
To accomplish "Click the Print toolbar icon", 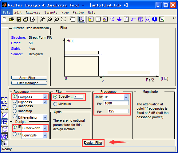I will click(x=26, y=19).
